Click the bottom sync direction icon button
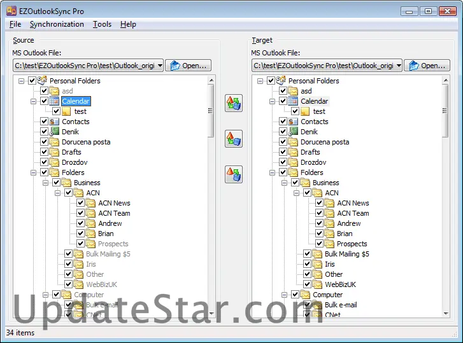This screenshot has height=343, width=463. pos(234,174)
